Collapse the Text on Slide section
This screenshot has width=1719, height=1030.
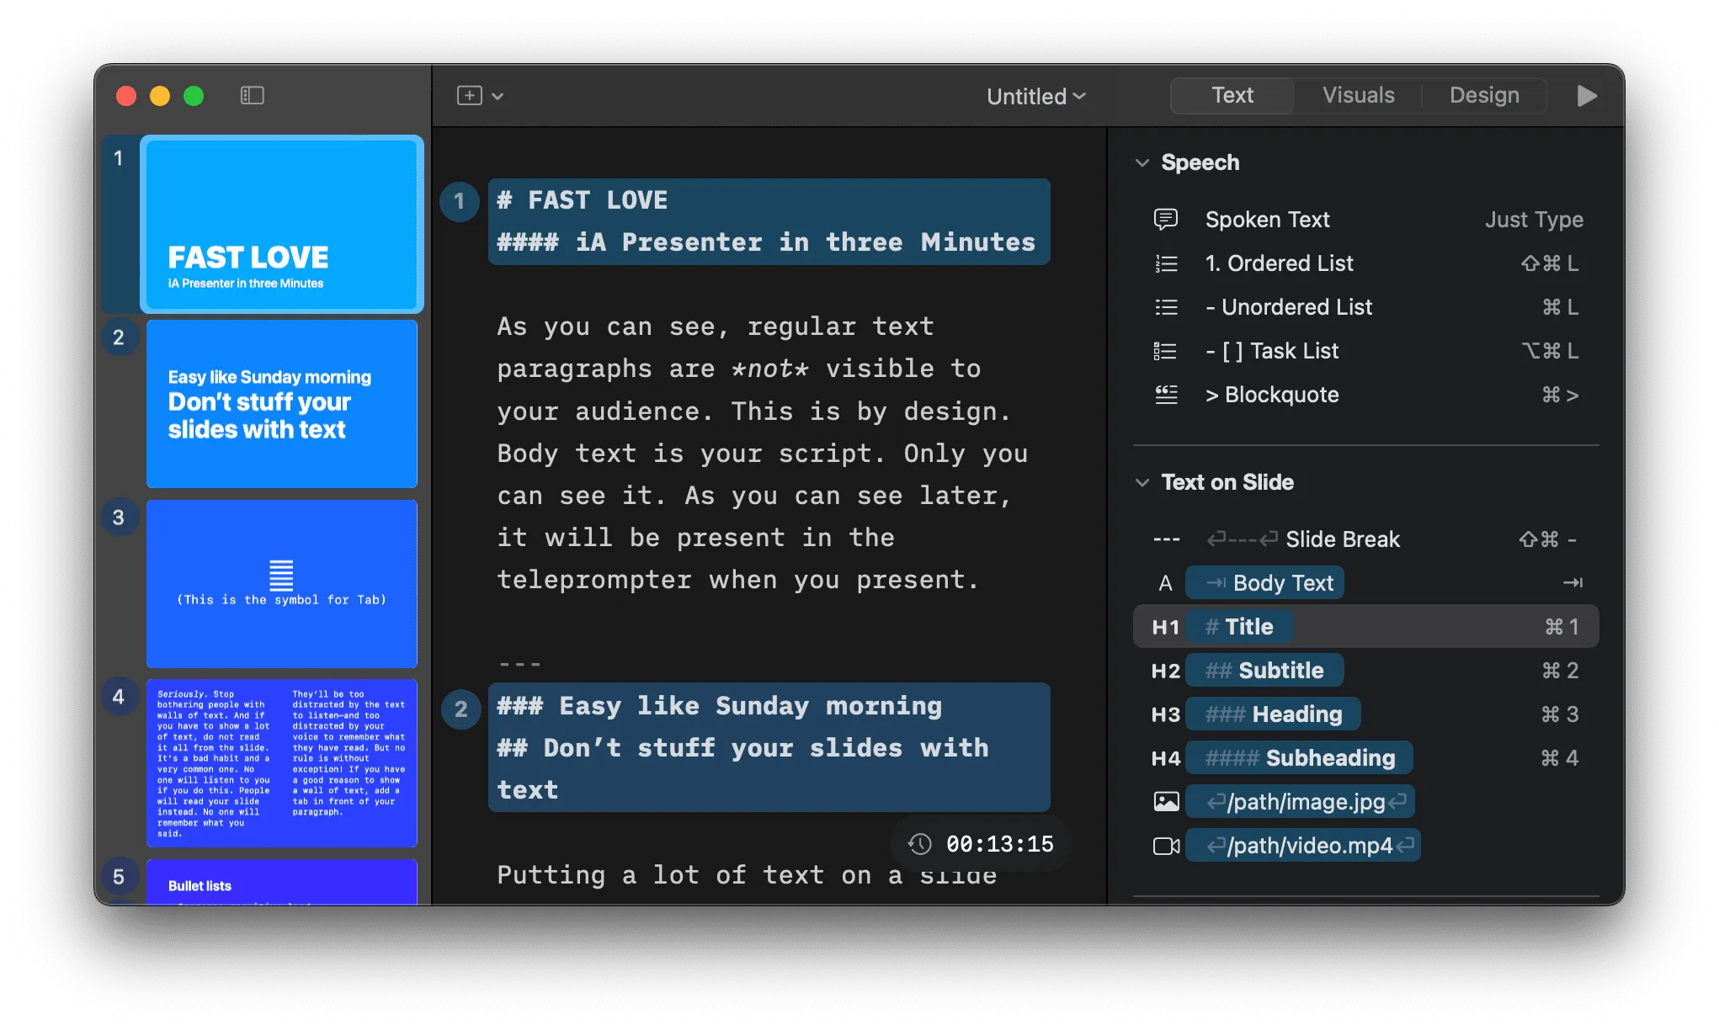coord(1142,482)
